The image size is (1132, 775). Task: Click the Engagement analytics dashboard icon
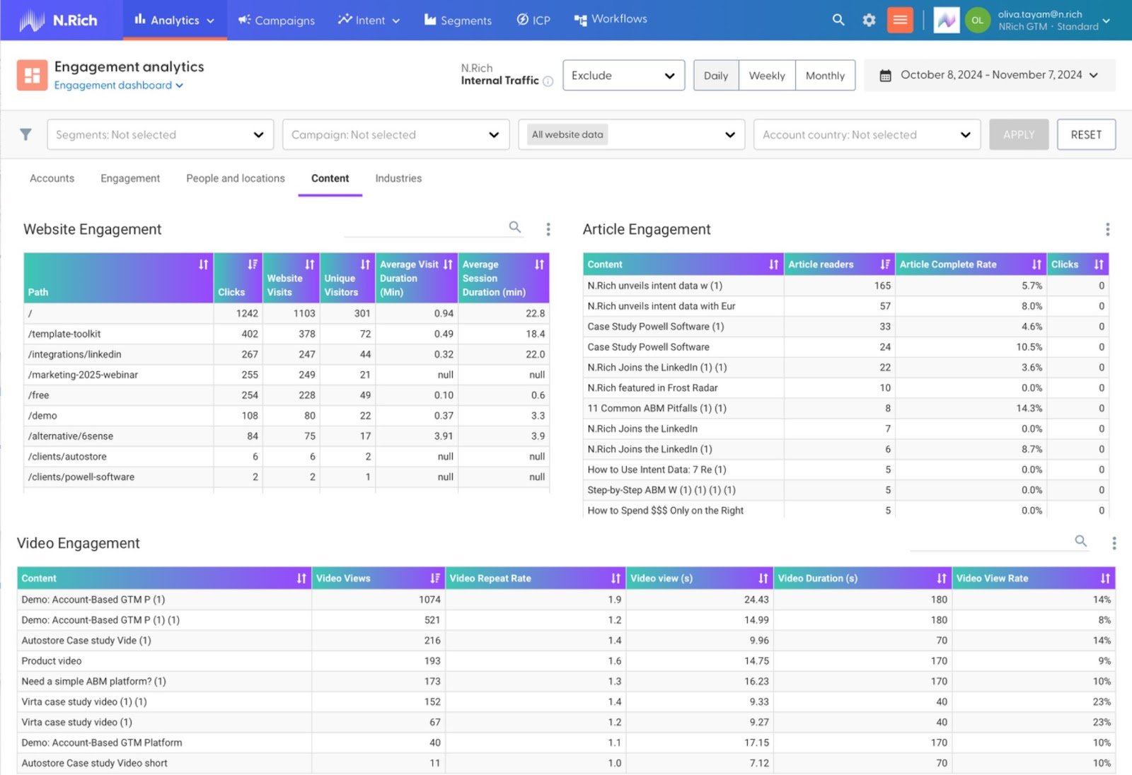33,76
